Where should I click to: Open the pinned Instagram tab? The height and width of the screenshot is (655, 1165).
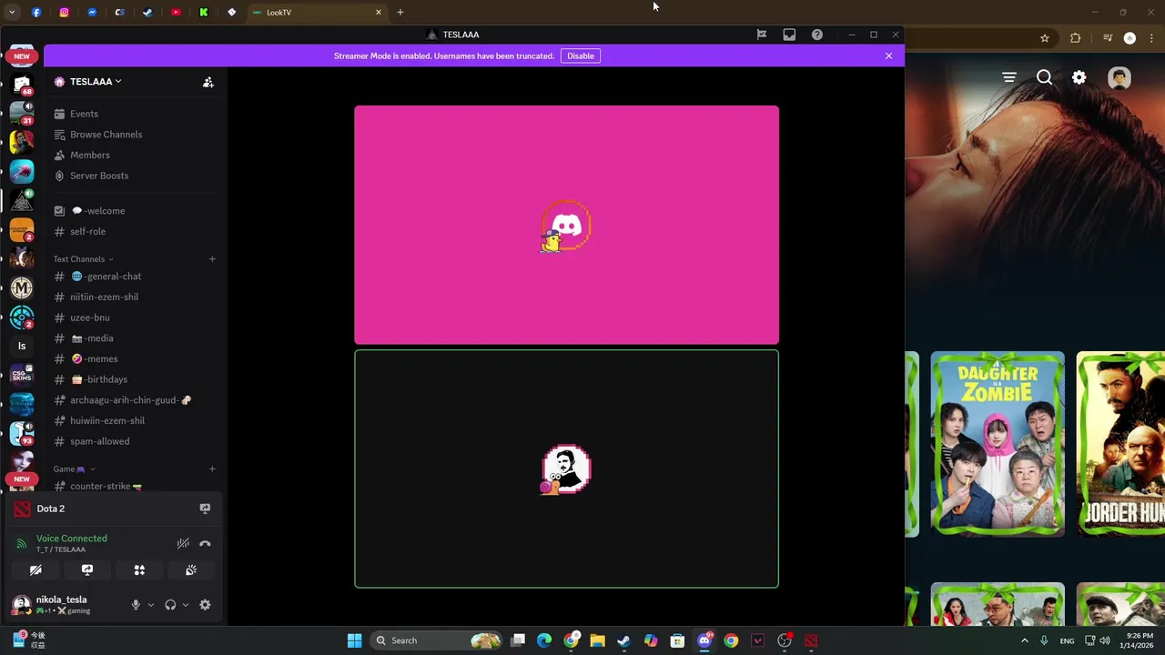pyautogui.click(x=64, y=13)
